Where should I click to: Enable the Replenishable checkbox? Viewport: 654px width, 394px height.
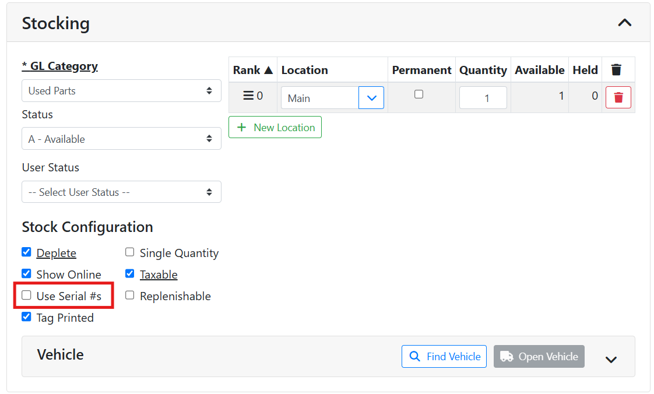click(x=130, y=295)
